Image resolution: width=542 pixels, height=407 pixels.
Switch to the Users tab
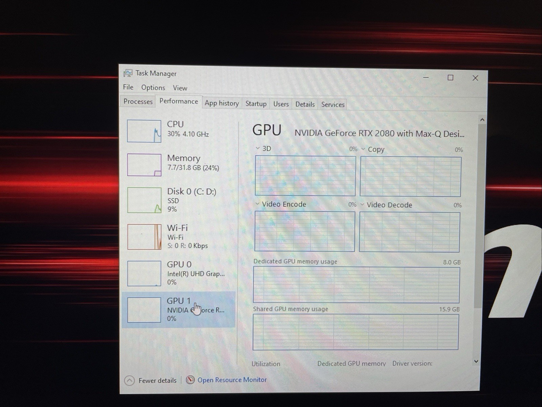click(x=281, y=104)
